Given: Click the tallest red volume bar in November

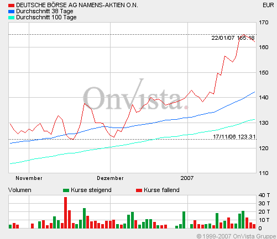Looking at the screenshot, I should click(65, 213).
